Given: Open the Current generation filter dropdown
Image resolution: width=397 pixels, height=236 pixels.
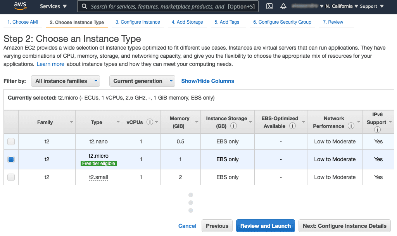Looking at the screenshot, I should [142, 81].
